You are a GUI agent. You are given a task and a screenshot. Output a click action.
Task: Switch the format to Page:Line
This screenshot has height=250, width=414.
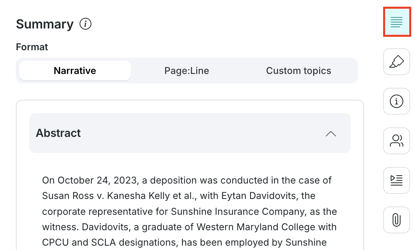tap(187, 70)
